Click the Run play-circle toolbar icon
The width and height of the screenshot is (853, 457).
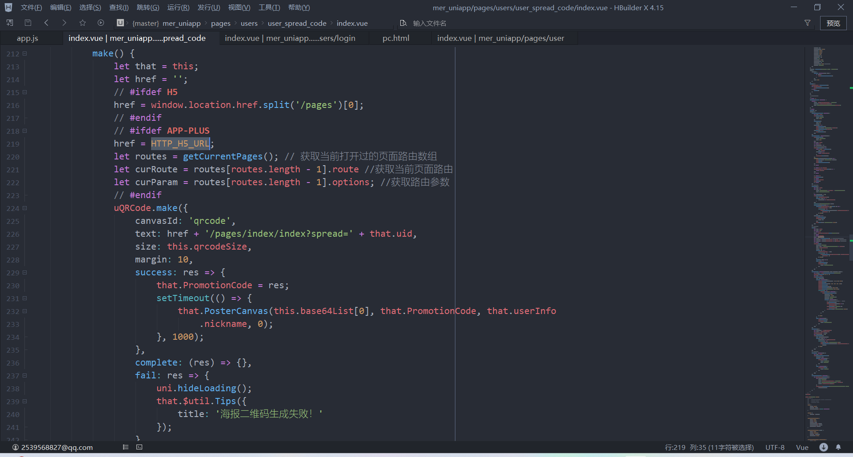pos(101,23)
